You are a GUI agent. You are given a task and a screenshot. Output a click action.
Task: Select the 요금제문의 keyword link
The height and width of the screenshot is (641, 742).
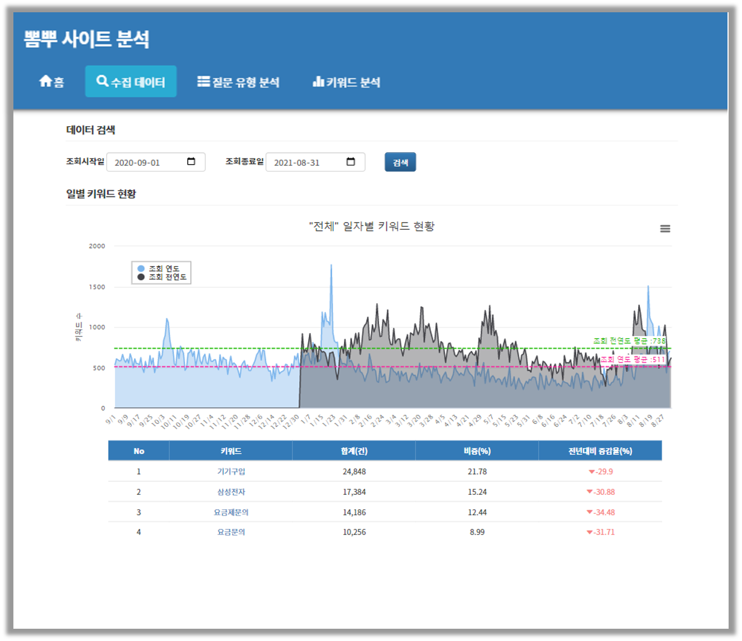[231, 512]
